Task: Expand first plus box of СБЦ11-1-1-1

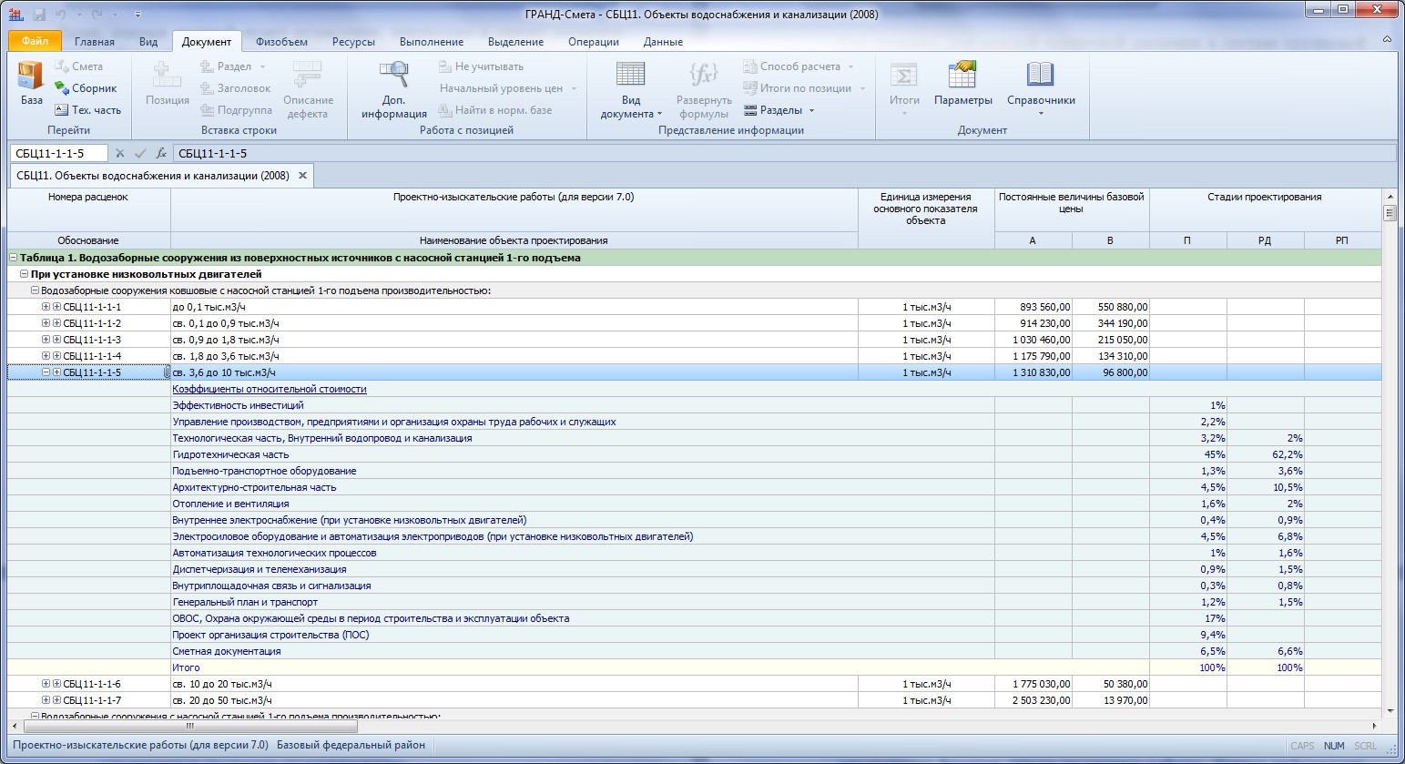Action: [46, 307]
